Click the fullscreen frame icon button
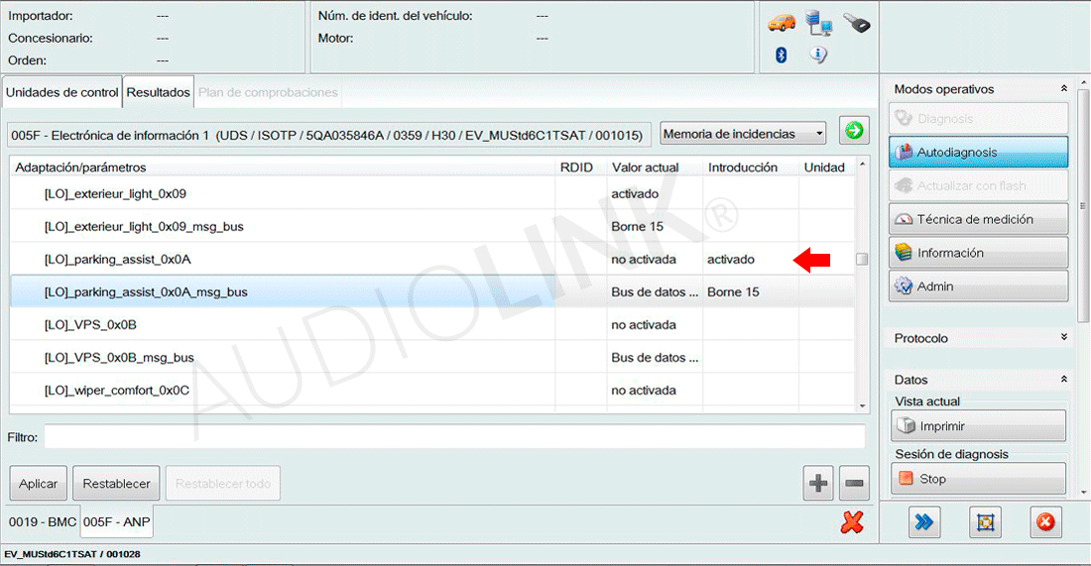This screenshot has width=1091, height=566. pos(985,522)
